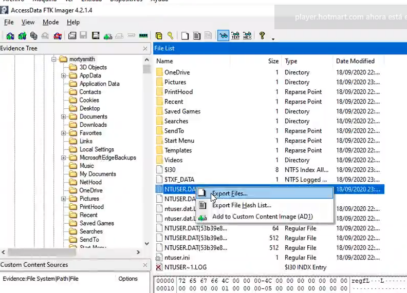Click toolbar Add to Custom Content Image icon
Image resolution: width=407 pixels, height=293 pixels.
click(x=108, y=36)
